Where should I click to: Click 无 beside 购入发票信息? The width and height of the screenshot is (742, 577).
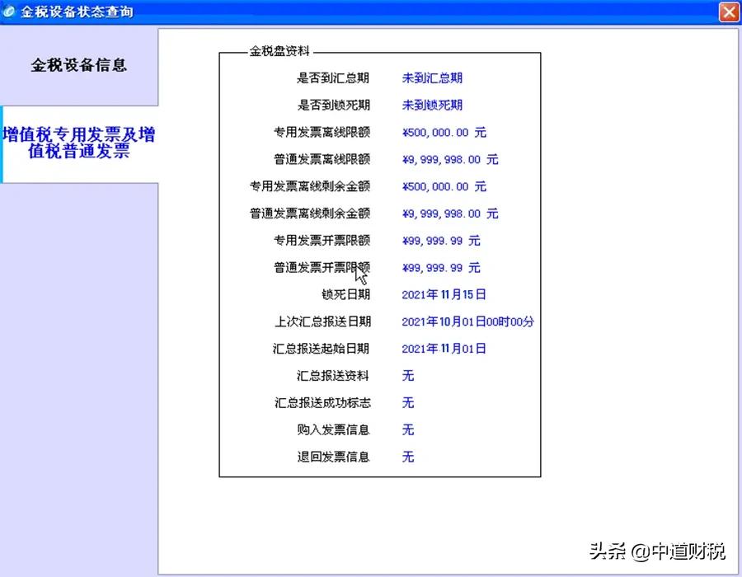pyautogui.click(x=407, y=429)
